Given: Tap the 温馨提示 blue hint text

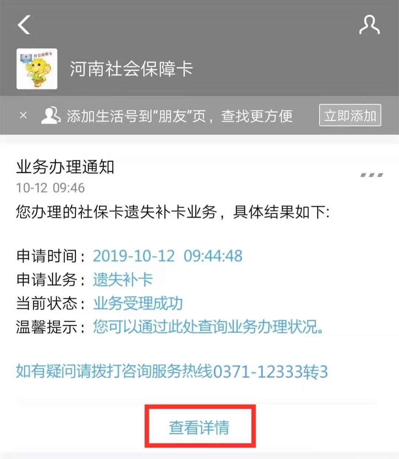Looking at the screenshot, I should tap(209, 327).
